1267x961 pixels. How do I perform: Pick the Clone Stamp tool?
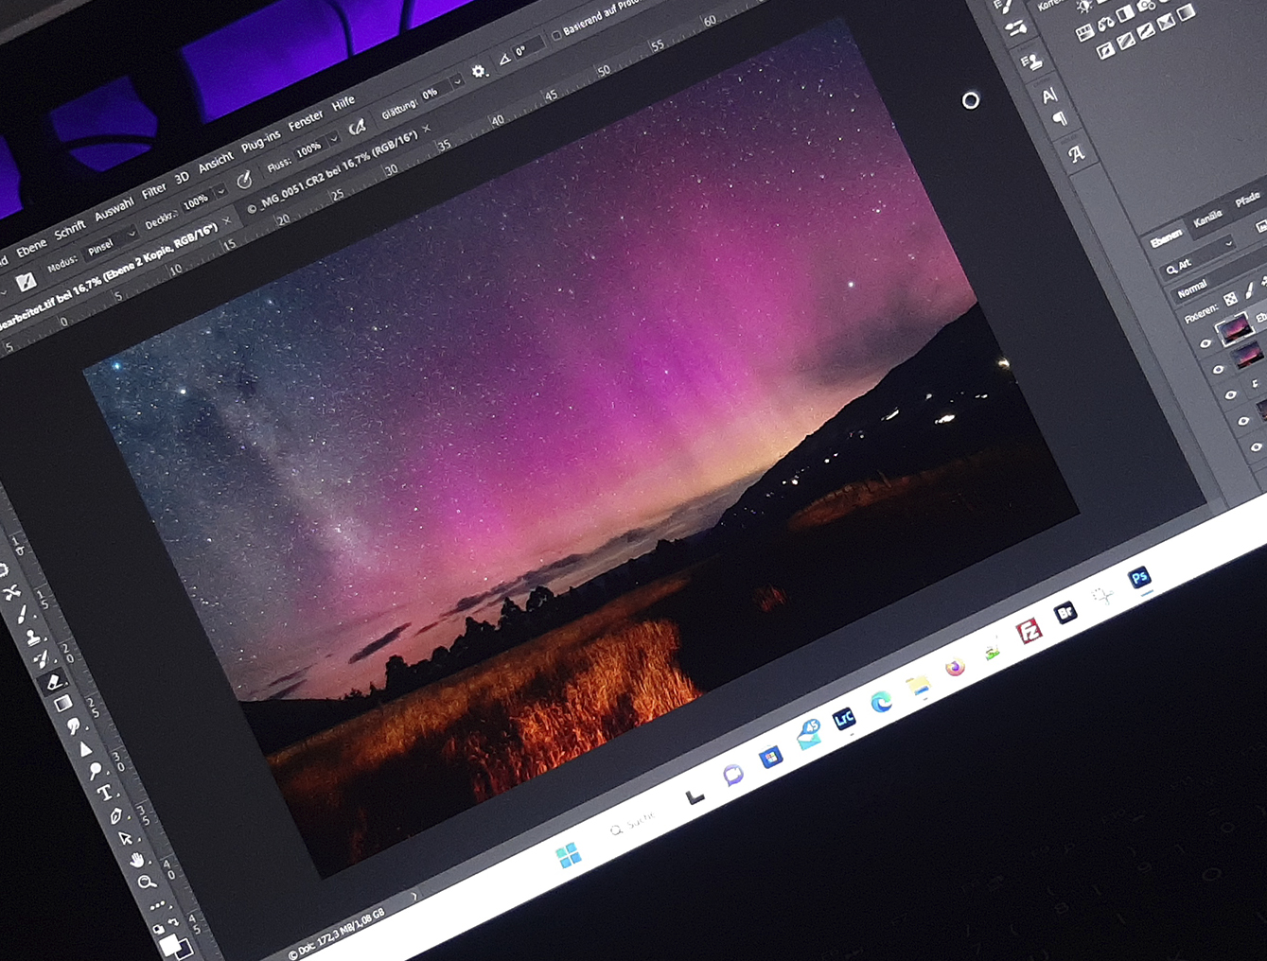[x=34, y=638]
